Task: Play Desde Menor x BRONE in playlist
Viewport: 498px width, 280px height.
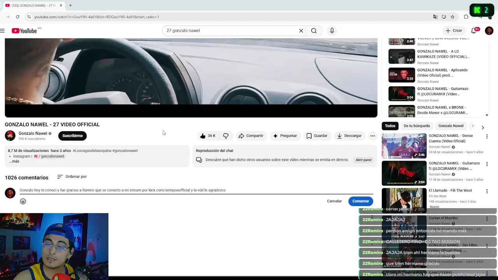Action: point(435,111)
